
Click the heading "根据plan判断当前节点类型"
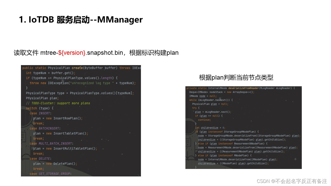point(236,78)
